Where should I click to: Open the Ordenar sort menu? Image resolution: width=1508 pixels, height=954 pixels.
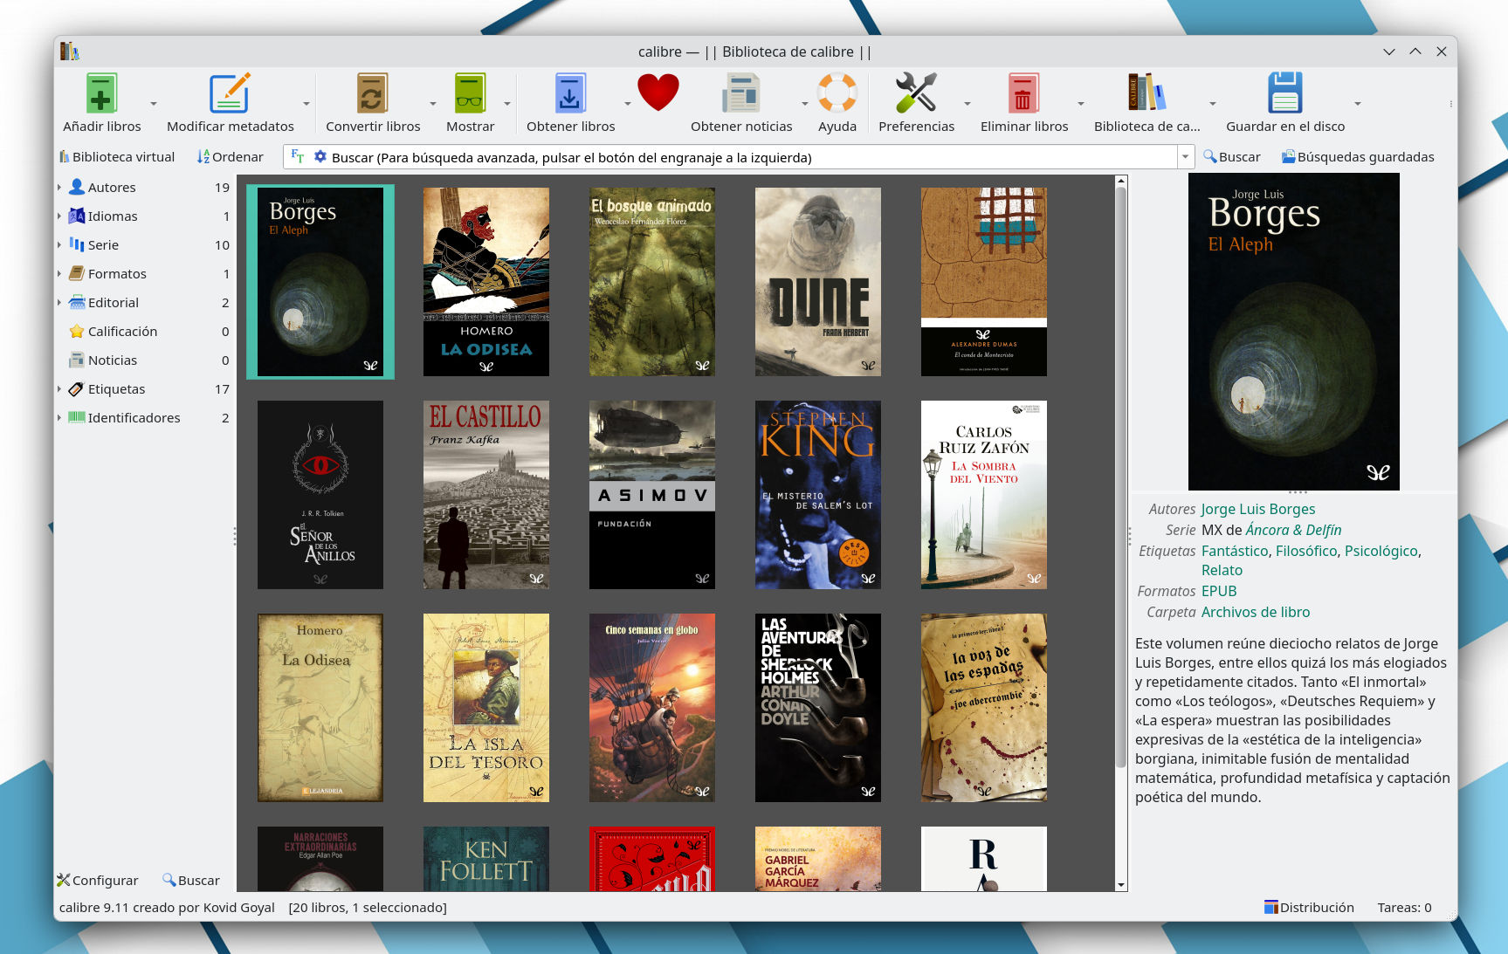(x=231, y=156)
